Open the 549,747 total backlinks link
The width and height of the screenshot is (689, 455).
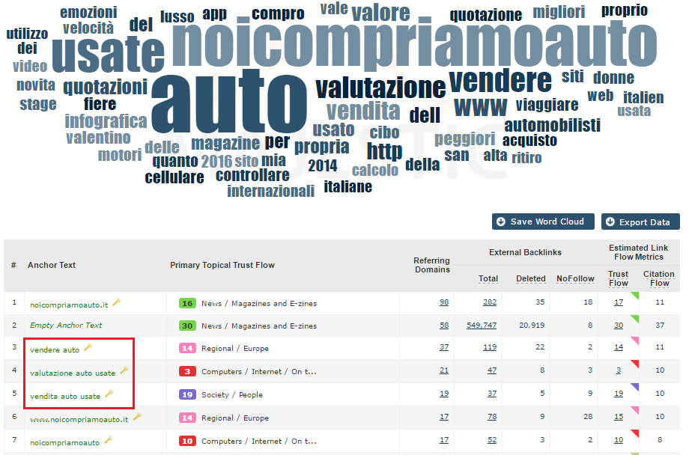point(482,326)
